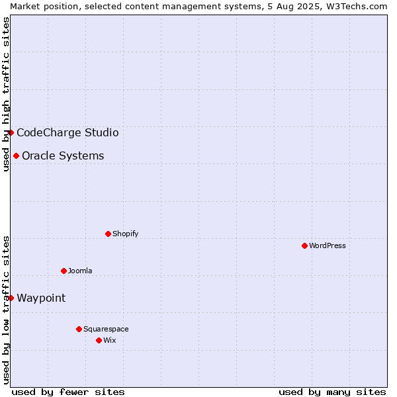Click the chart title mentioning W3Techs.com

pos(198,7)
